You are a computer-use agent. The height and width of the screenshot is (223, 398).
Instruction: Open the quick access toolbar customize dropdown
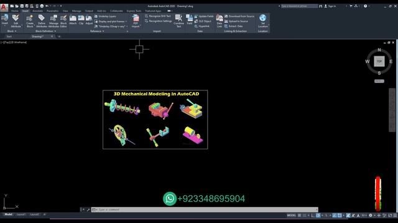tap(61, 6)
